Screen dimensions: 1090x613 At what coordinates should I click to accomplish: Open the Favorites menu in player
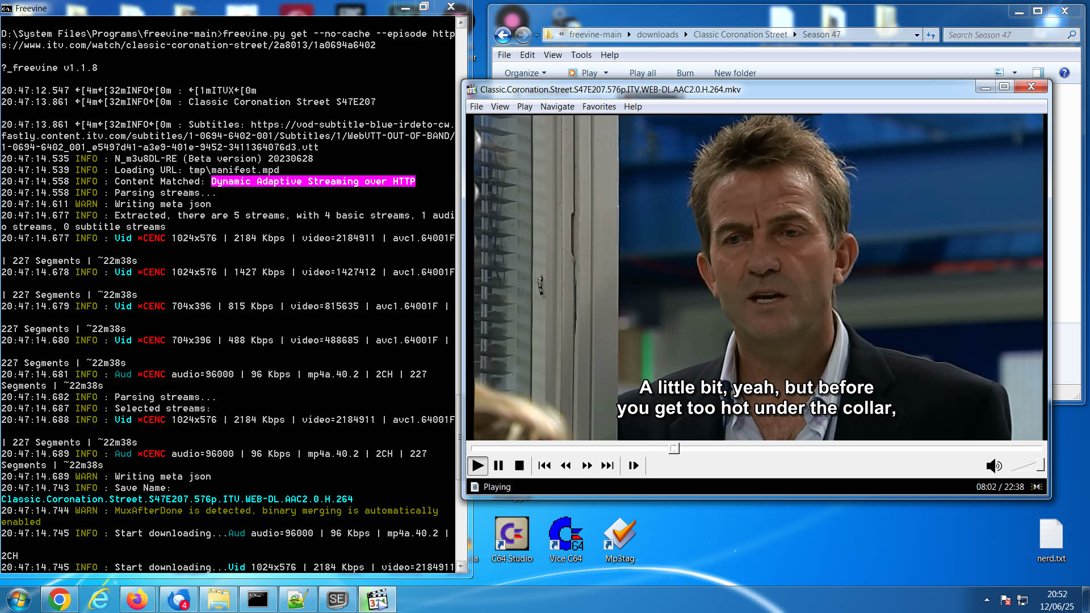(x=599, y=106)
